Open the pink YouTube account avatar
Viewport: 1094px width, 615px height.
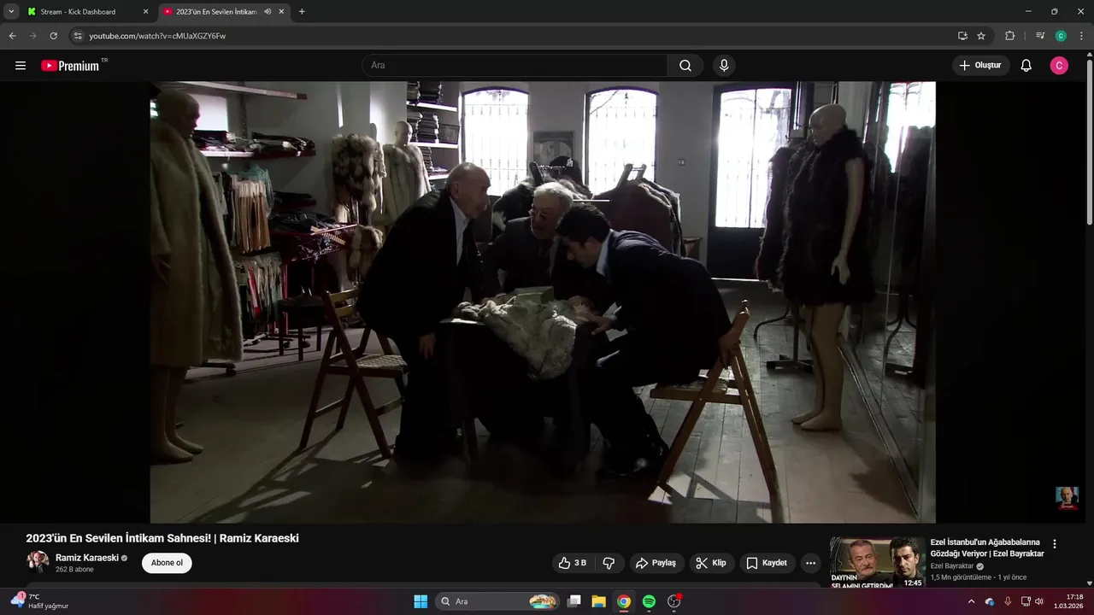pyautogui.click(x=1059, y=66)
